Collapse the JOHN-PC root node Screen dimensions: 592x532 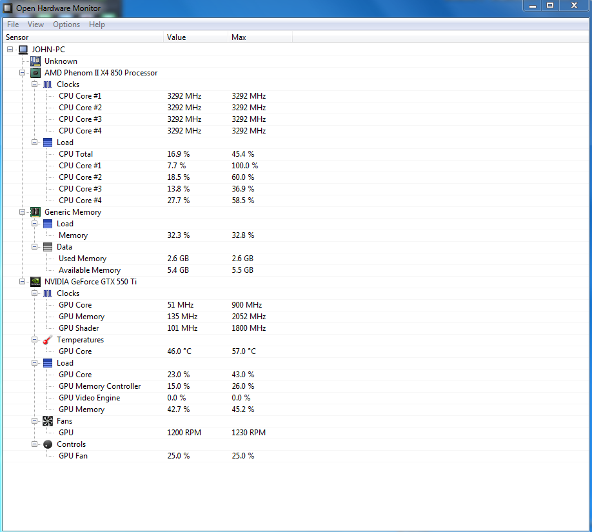10,50
